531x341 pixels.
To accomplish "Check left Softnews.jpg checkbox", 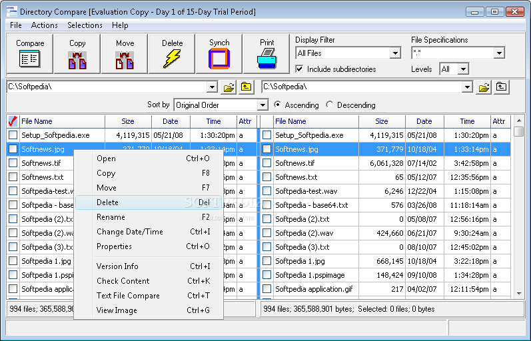I will pyautogui.click(x=13, y=149).
